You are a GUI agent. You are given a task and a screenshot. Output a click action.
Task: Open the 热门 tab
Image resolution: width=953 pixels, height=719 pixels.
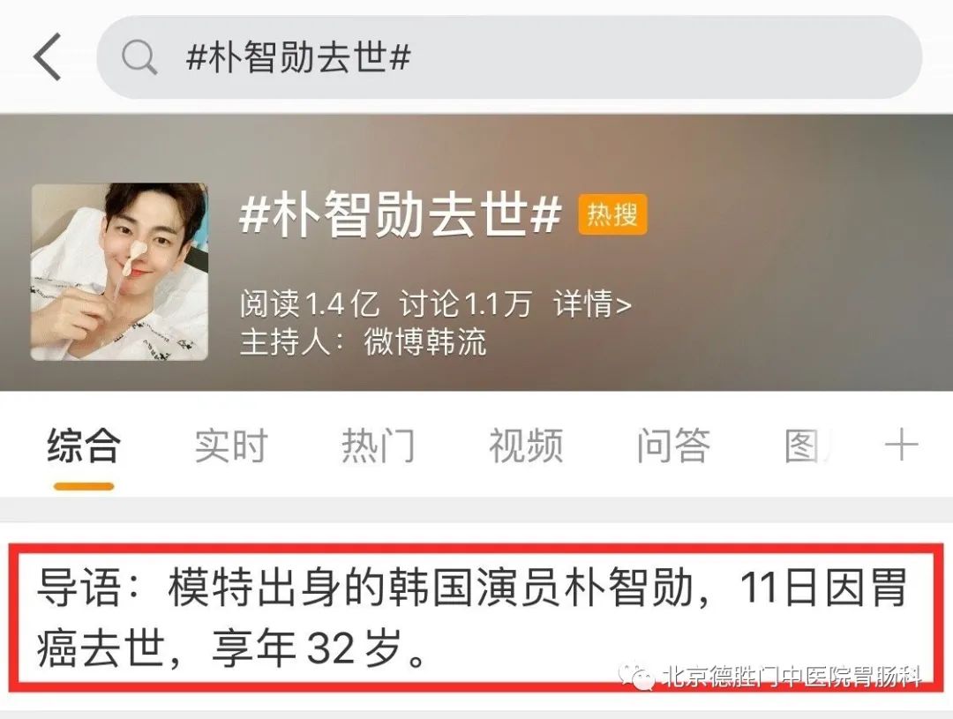tap(378, 446)
